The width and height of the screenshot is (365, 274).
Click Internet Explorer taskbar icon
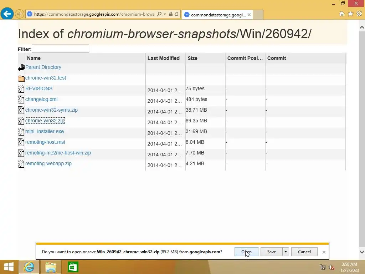pyautogui.click(x=29, y=267)
